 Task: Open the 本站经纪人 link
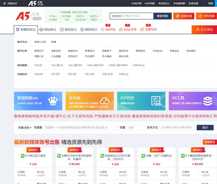point(164,3)
